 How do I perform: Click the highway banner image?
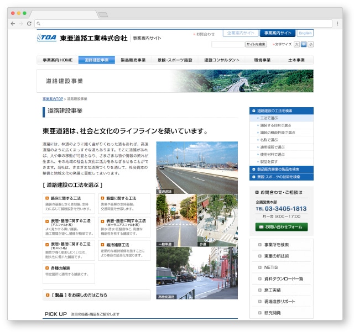point(243,81)
